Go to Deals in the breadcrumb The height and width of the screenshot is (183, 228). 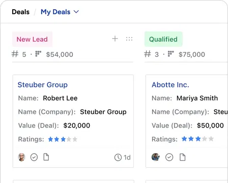tap(21, 12)
